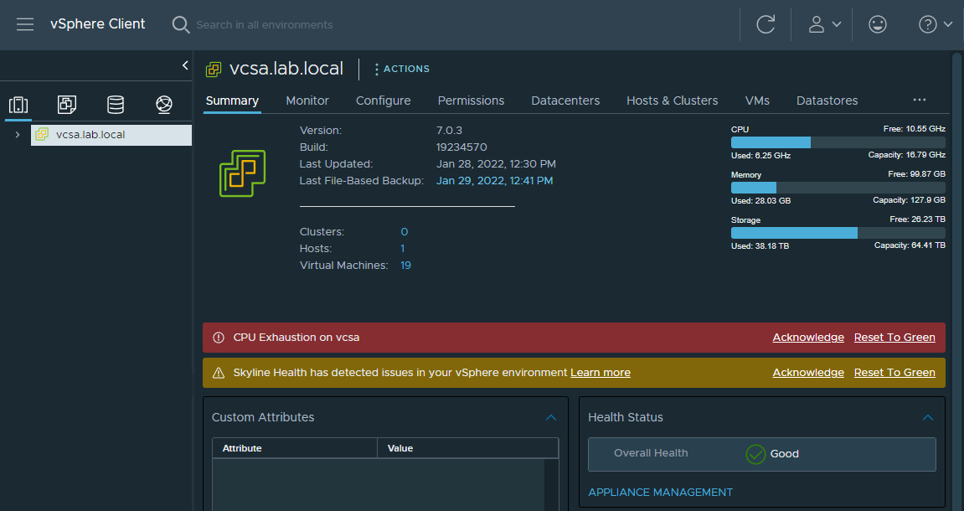The image size is (964, 511).
Task: Open the Hosts & Clusters tab
Action: [672, 101]
